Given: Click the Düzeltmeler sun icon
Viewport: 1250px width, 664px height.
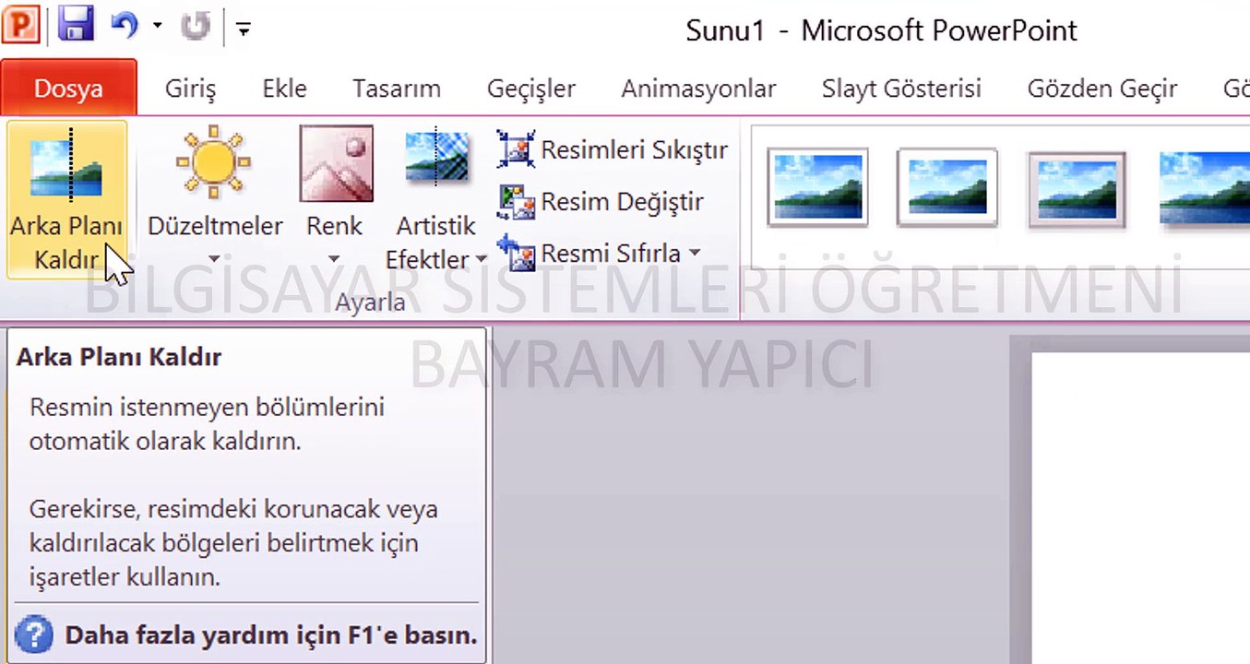Looking at the screenshot, I should point(214,163).
